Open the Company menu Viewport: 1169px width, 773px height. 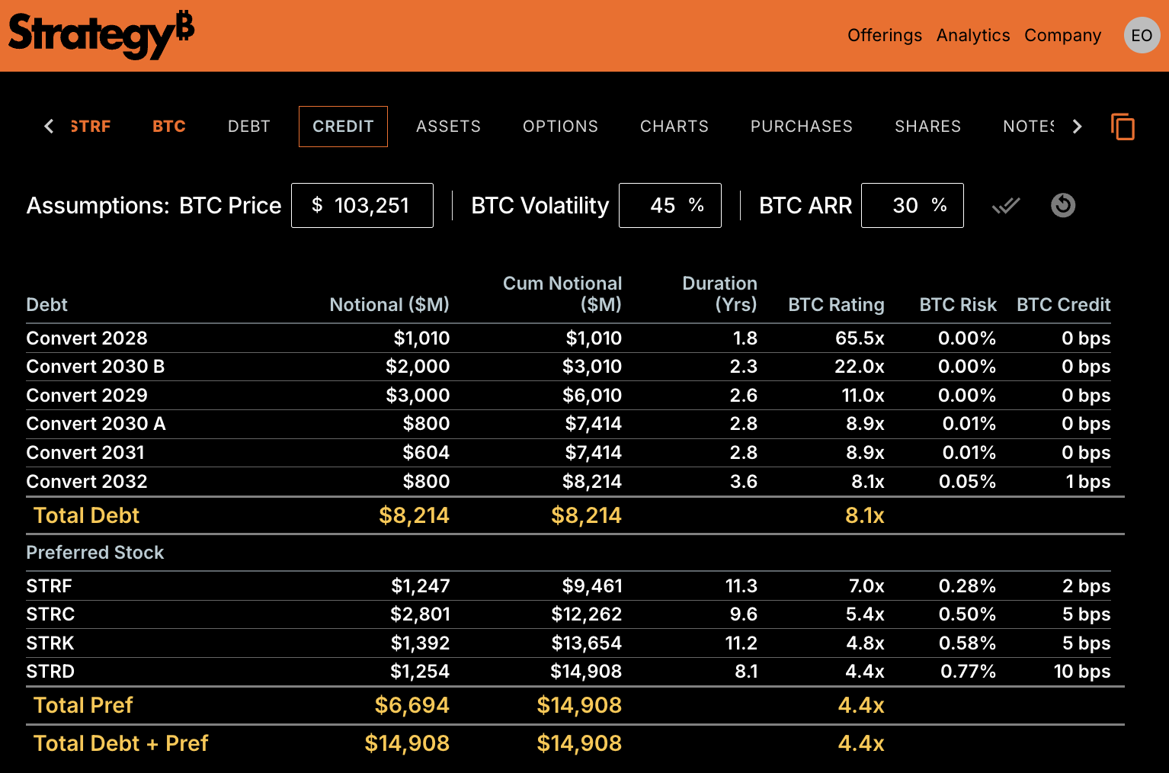[x=1062, y=35]
